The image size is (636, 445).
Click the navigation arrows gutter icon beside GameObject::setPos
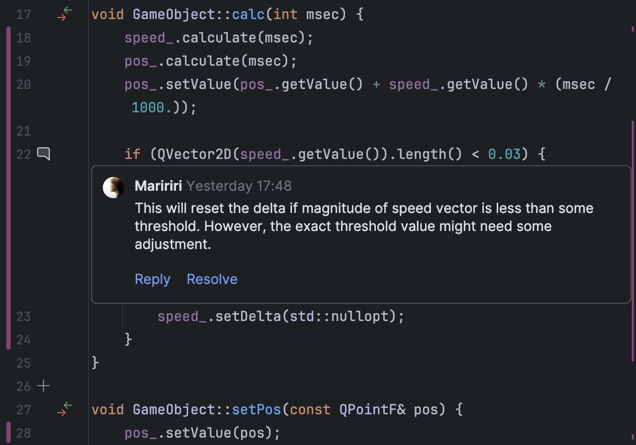pyautogui.click(x=65, y=410)
